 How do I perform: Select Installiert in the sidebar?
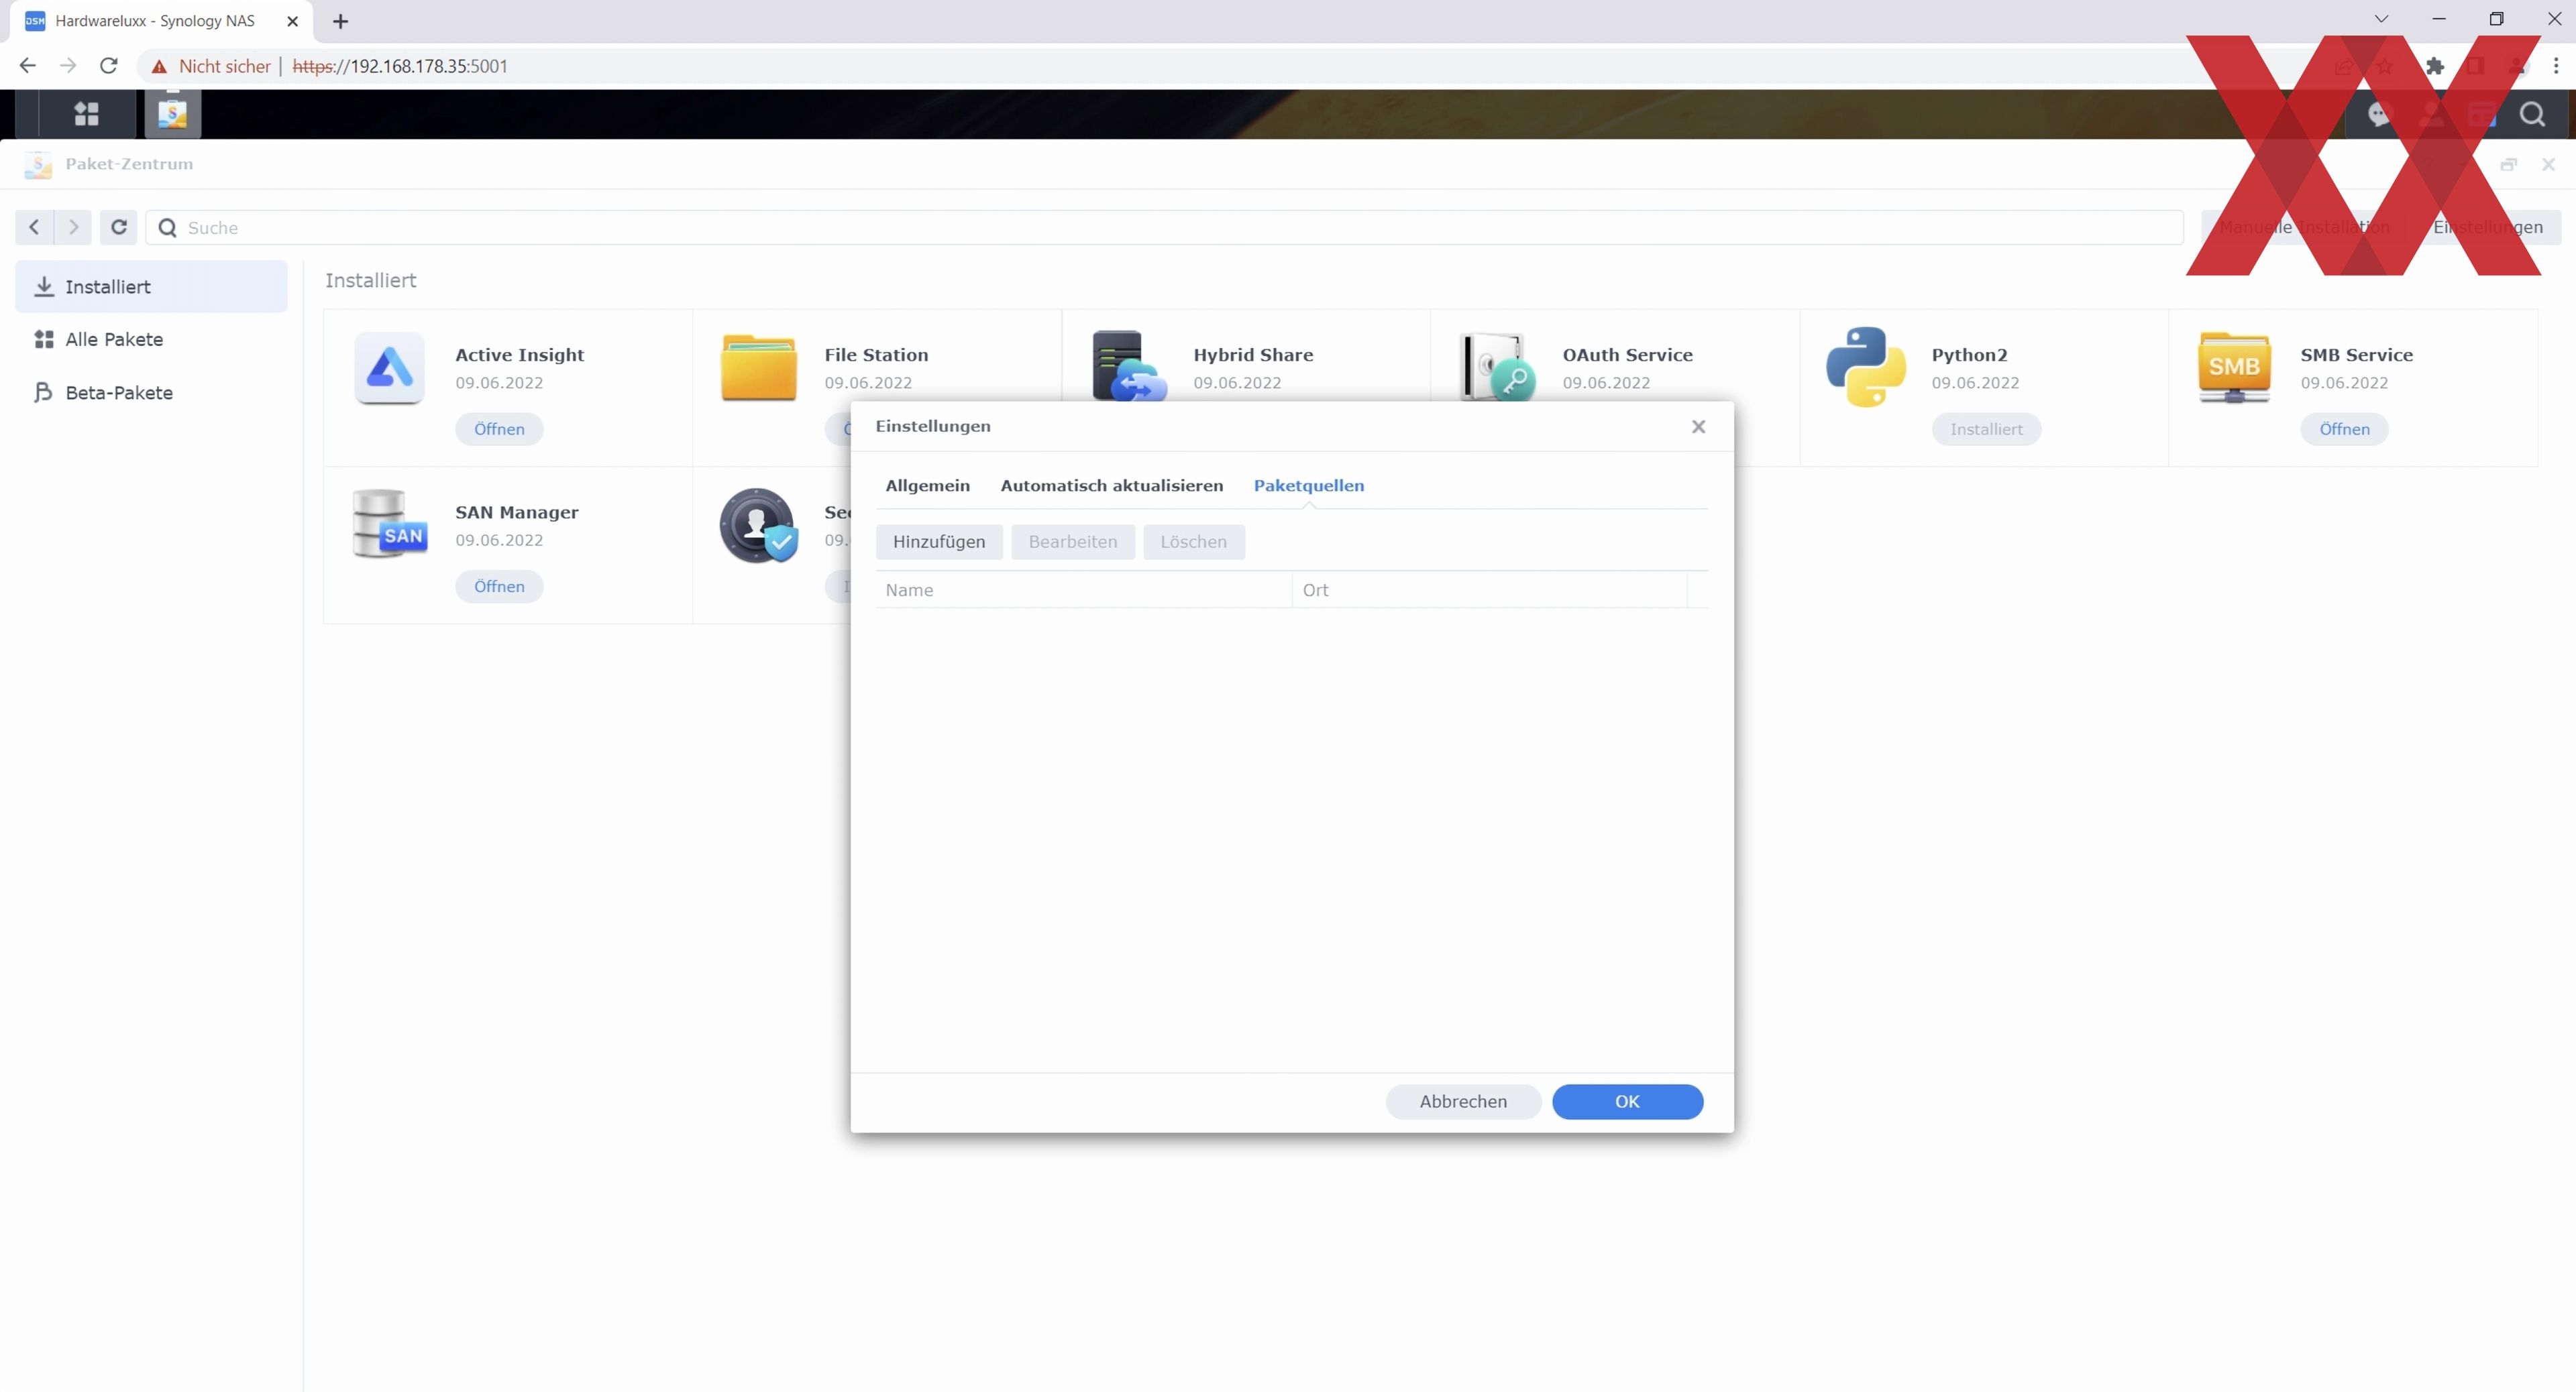(x=151, y=287)
